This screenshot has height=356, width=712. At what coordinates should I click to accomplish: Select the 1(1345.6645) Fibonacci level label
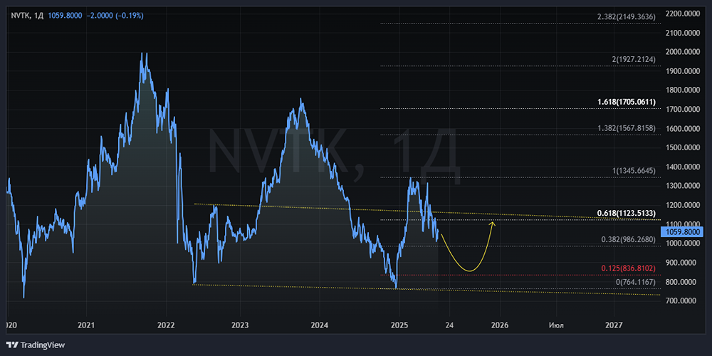click(x=634, y=171)
